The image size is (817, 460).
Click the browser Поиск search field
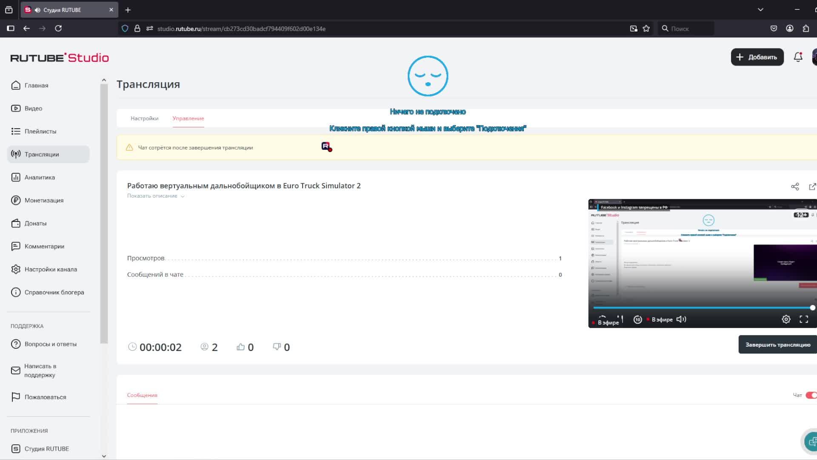(x=686, y=29)
